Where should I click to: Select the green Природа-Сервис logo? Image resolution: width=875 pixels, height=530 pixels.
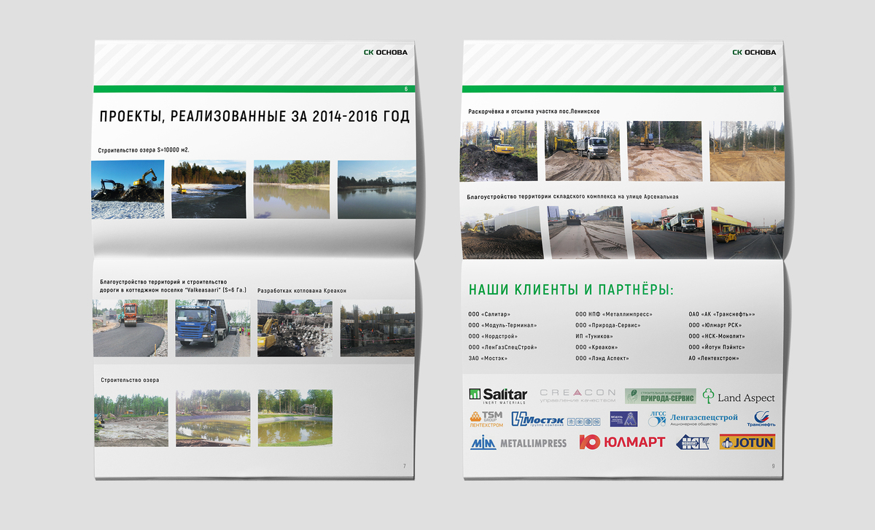click(659, 395)
